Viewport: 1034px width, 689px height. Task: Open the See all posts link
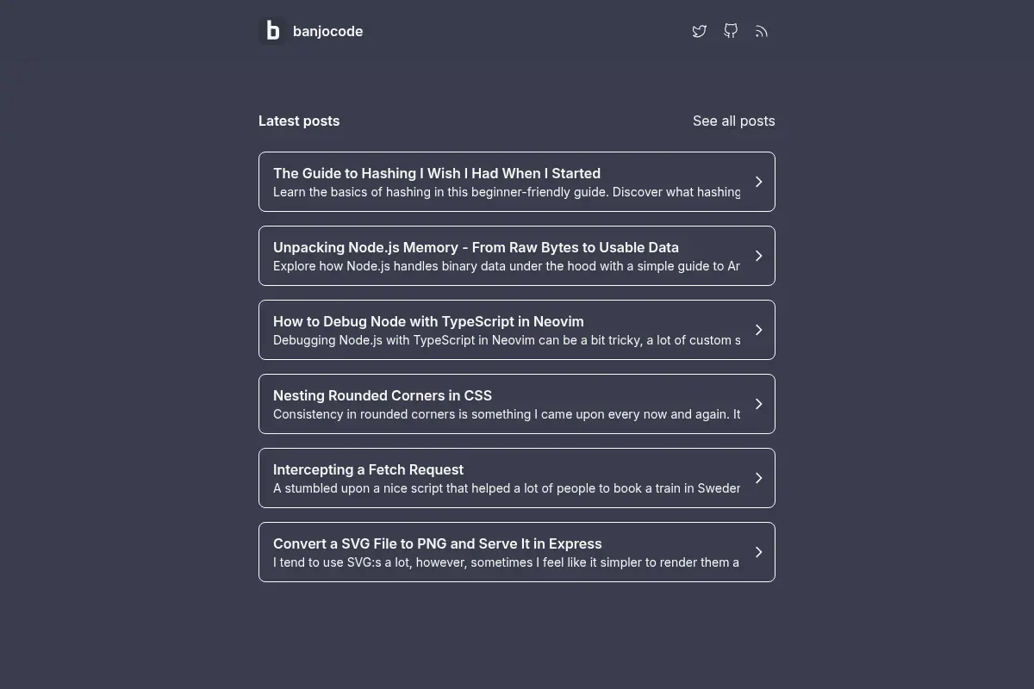click(x=734, y=121)
